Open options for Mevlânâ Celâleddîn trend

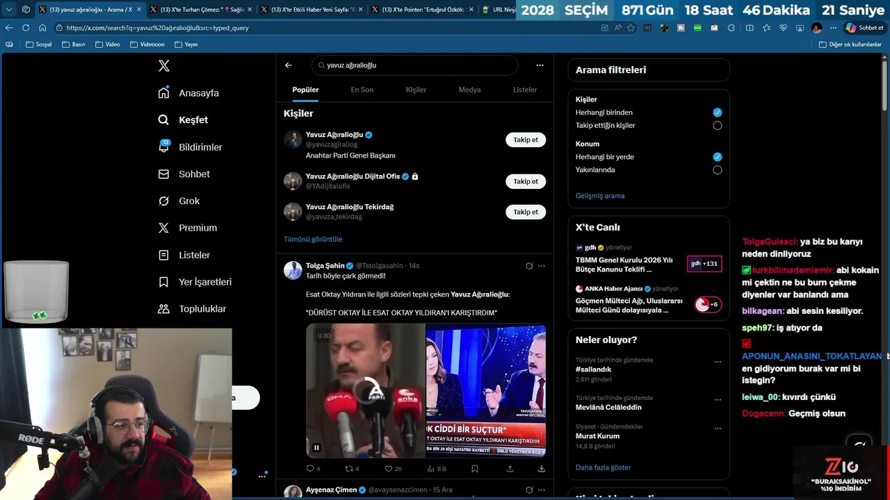pos(718,400)
